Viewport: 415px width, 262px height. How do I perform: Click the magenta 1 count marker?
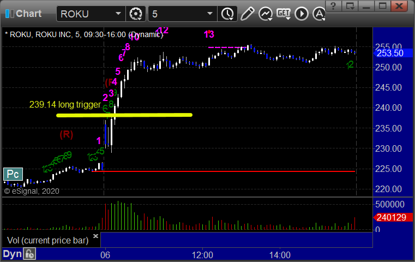tap(99, 141)
